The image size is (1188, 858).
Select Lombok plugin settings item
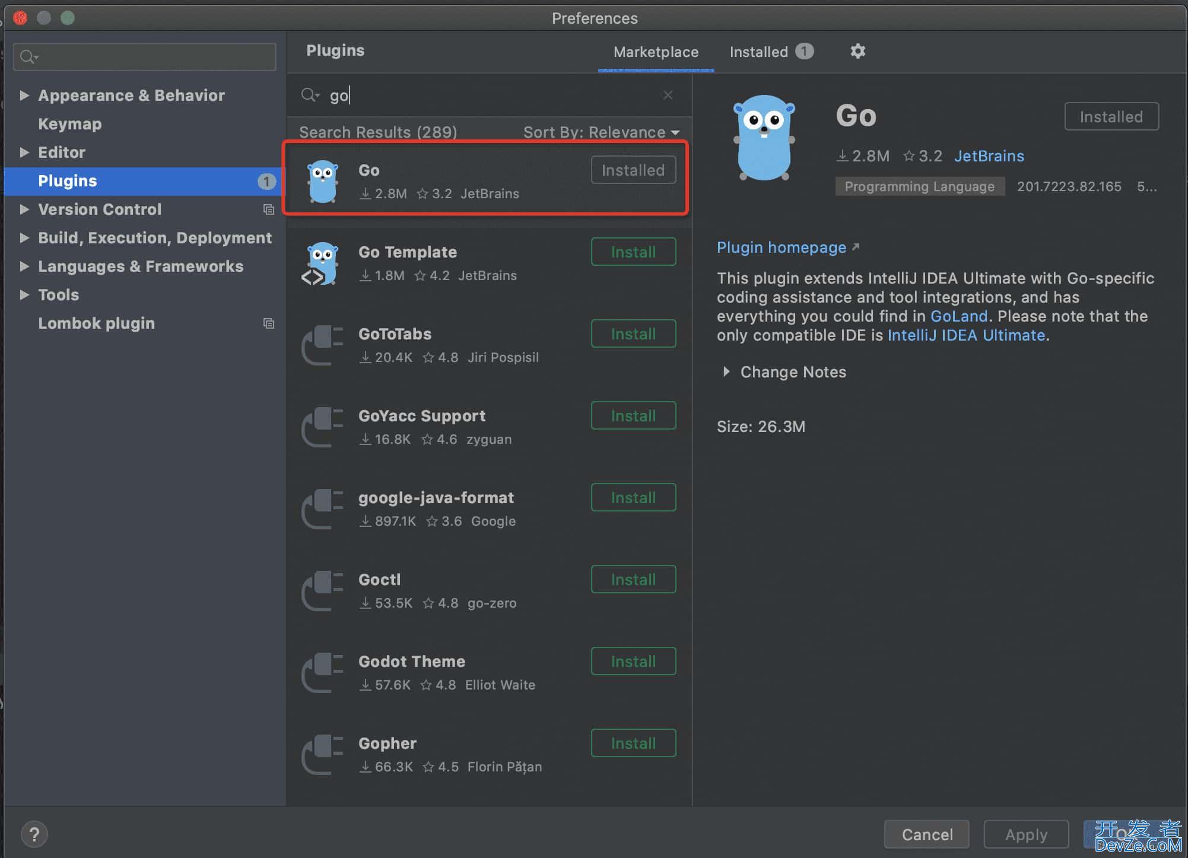96,323
